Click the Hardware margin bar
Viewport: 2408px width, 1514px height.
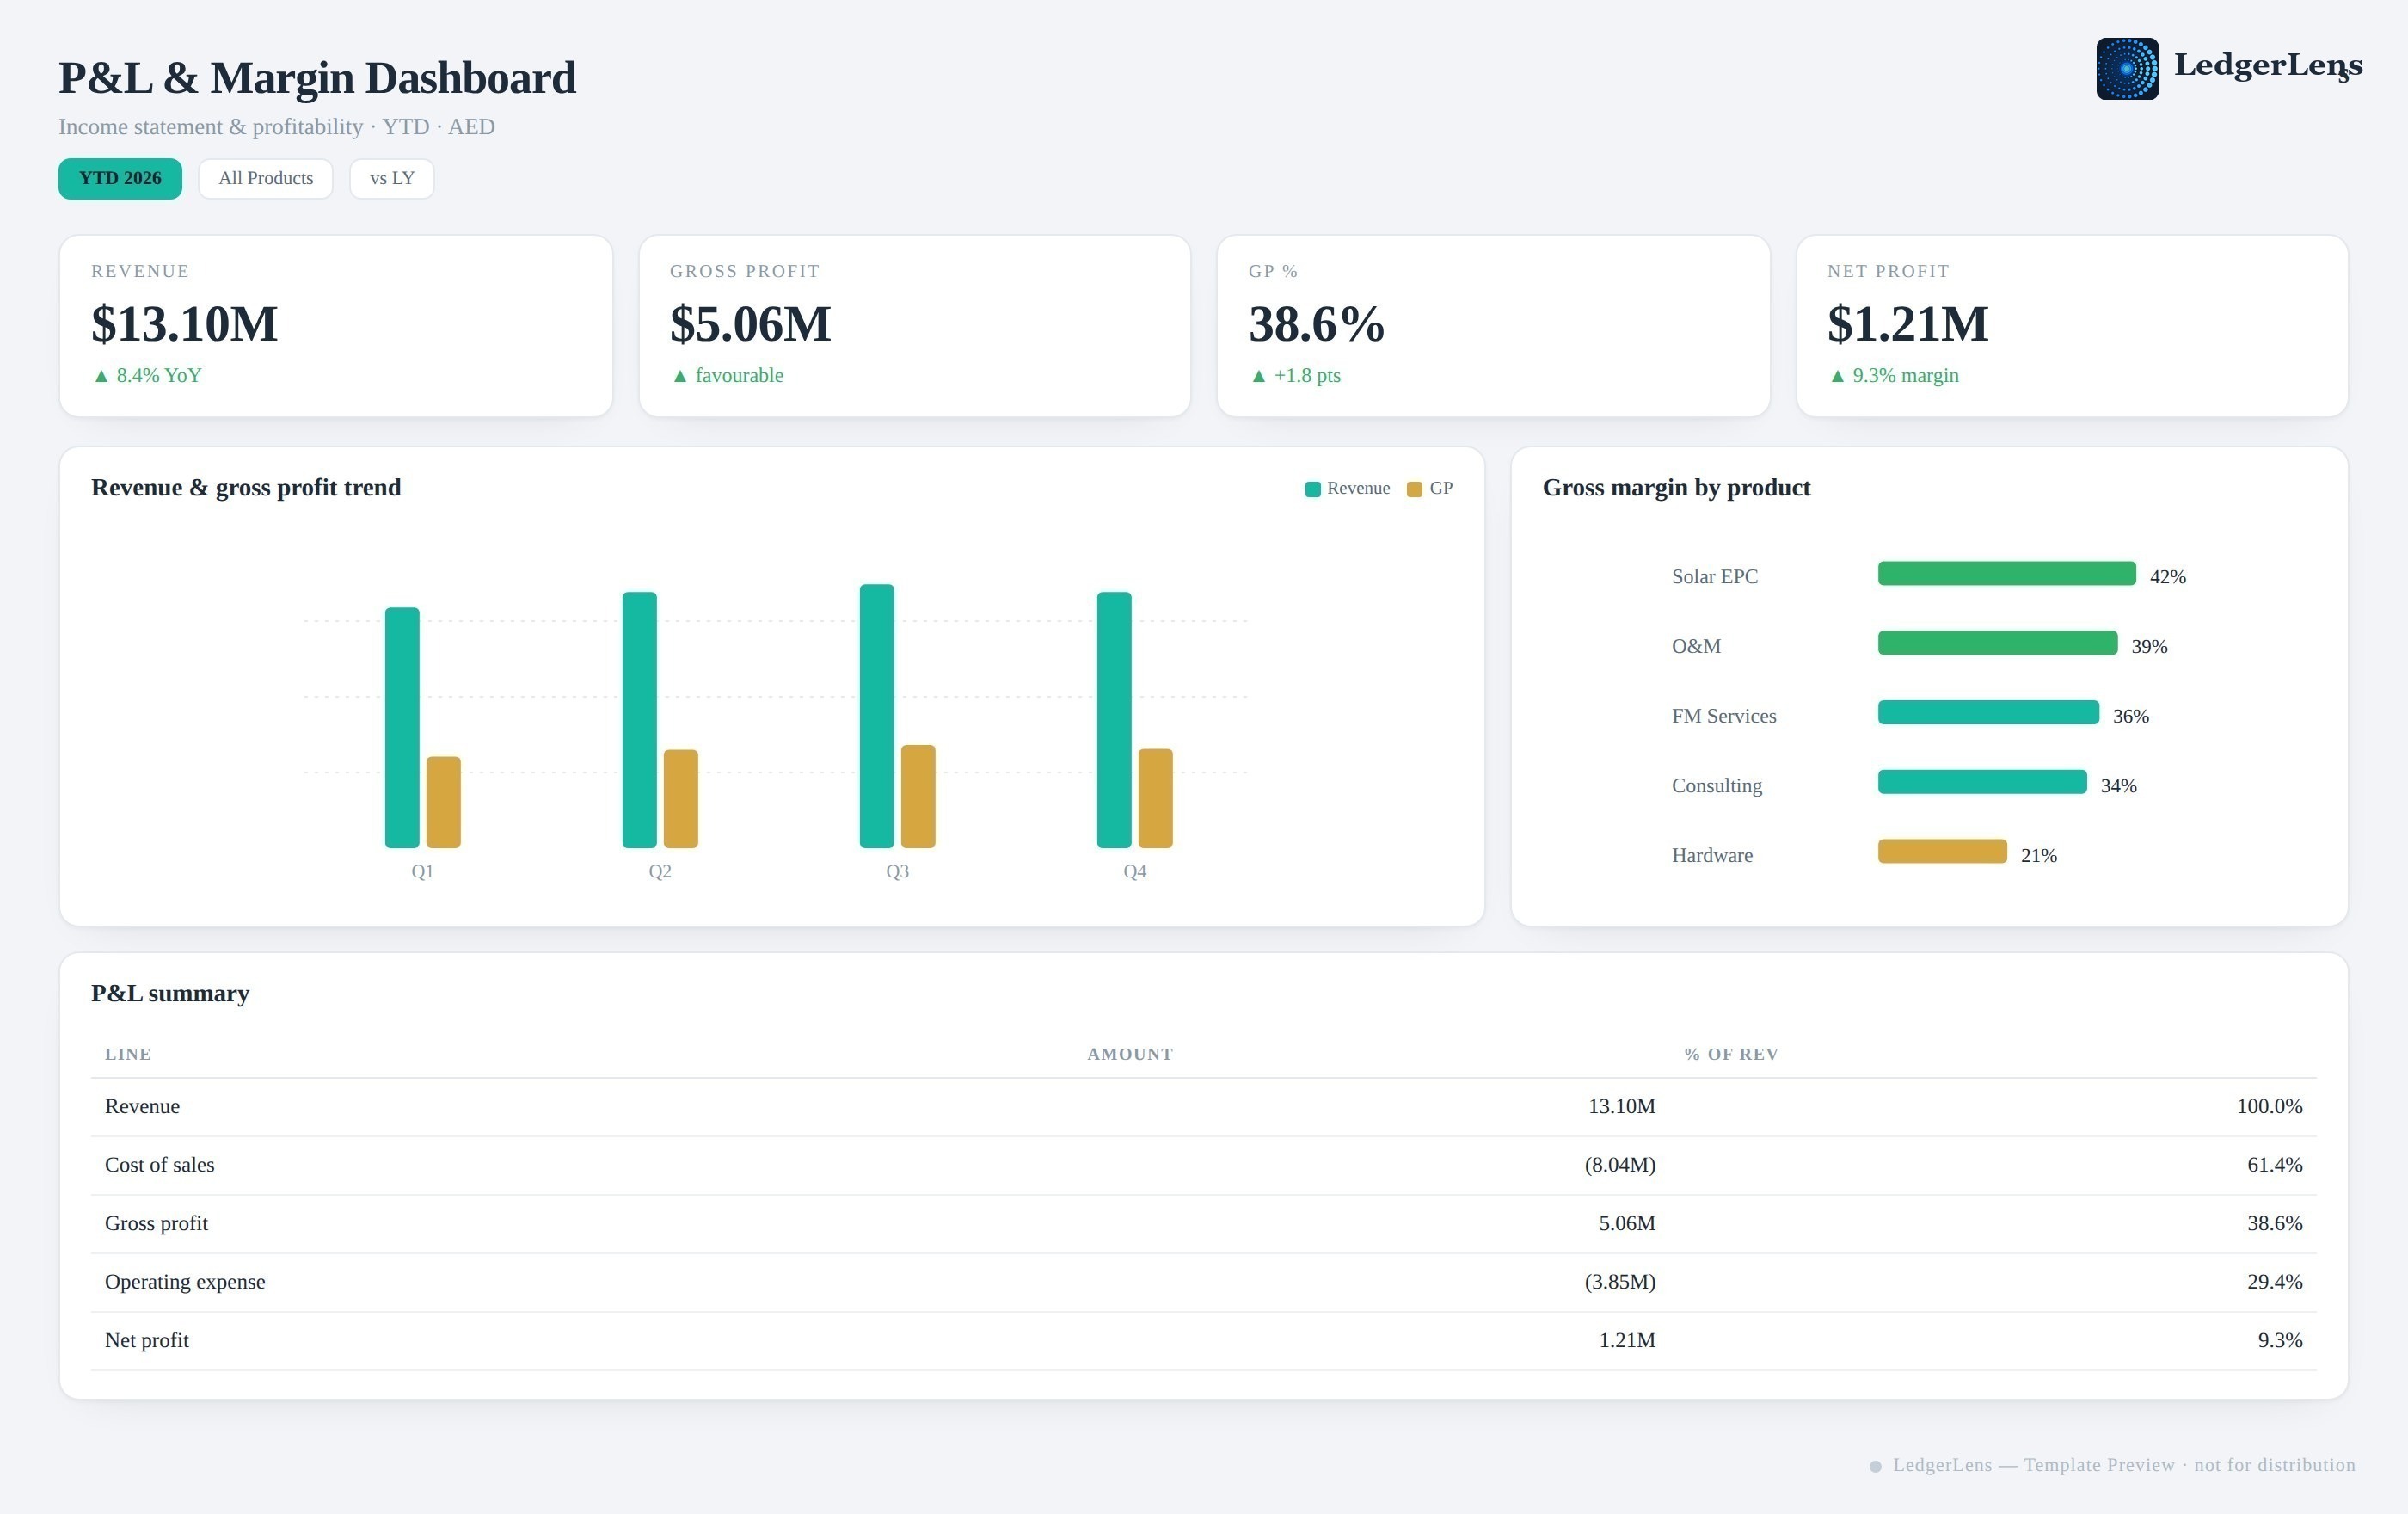click(x=1942, y=851)
